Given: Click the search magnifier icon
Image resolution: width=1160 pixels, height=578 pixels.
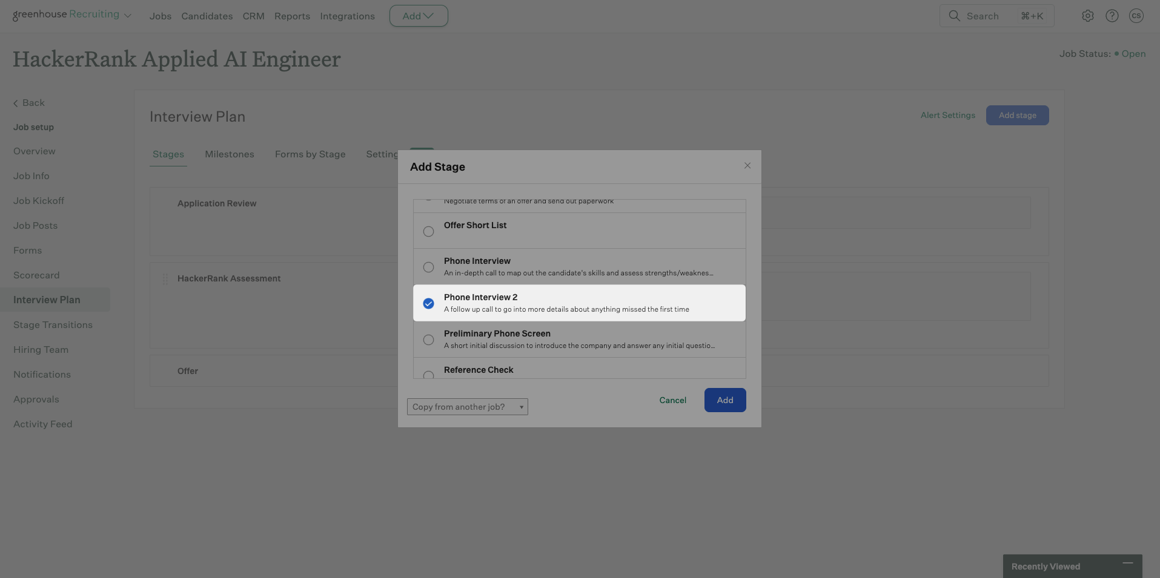Looking at the screenshot, I should coord(954,16).
